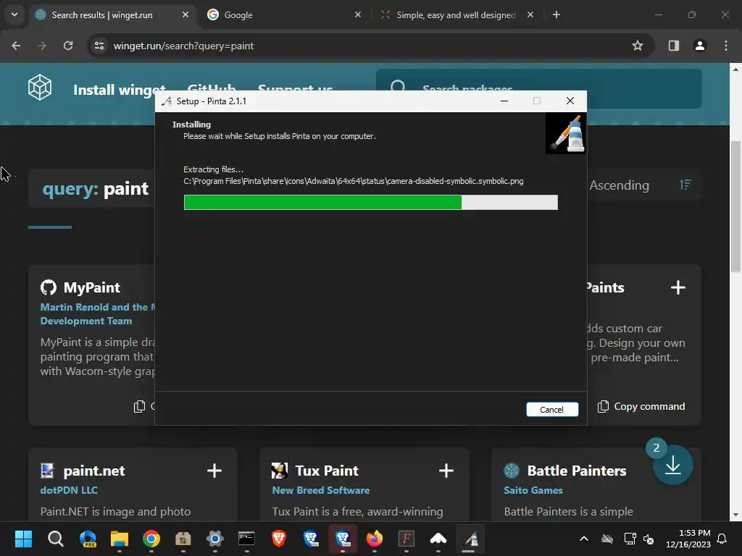
Task: Open the clock showing 1:53 PM
Action: pos(688,539)
